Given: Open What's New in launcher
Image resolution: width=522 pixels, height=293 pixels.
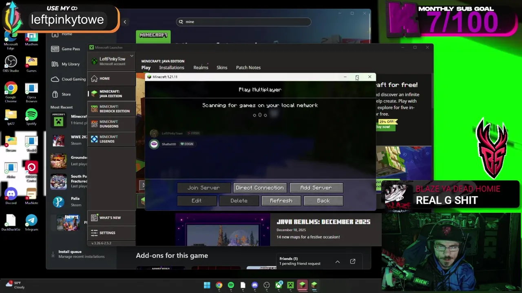Looking at the screenshot, I should [112, 218].
